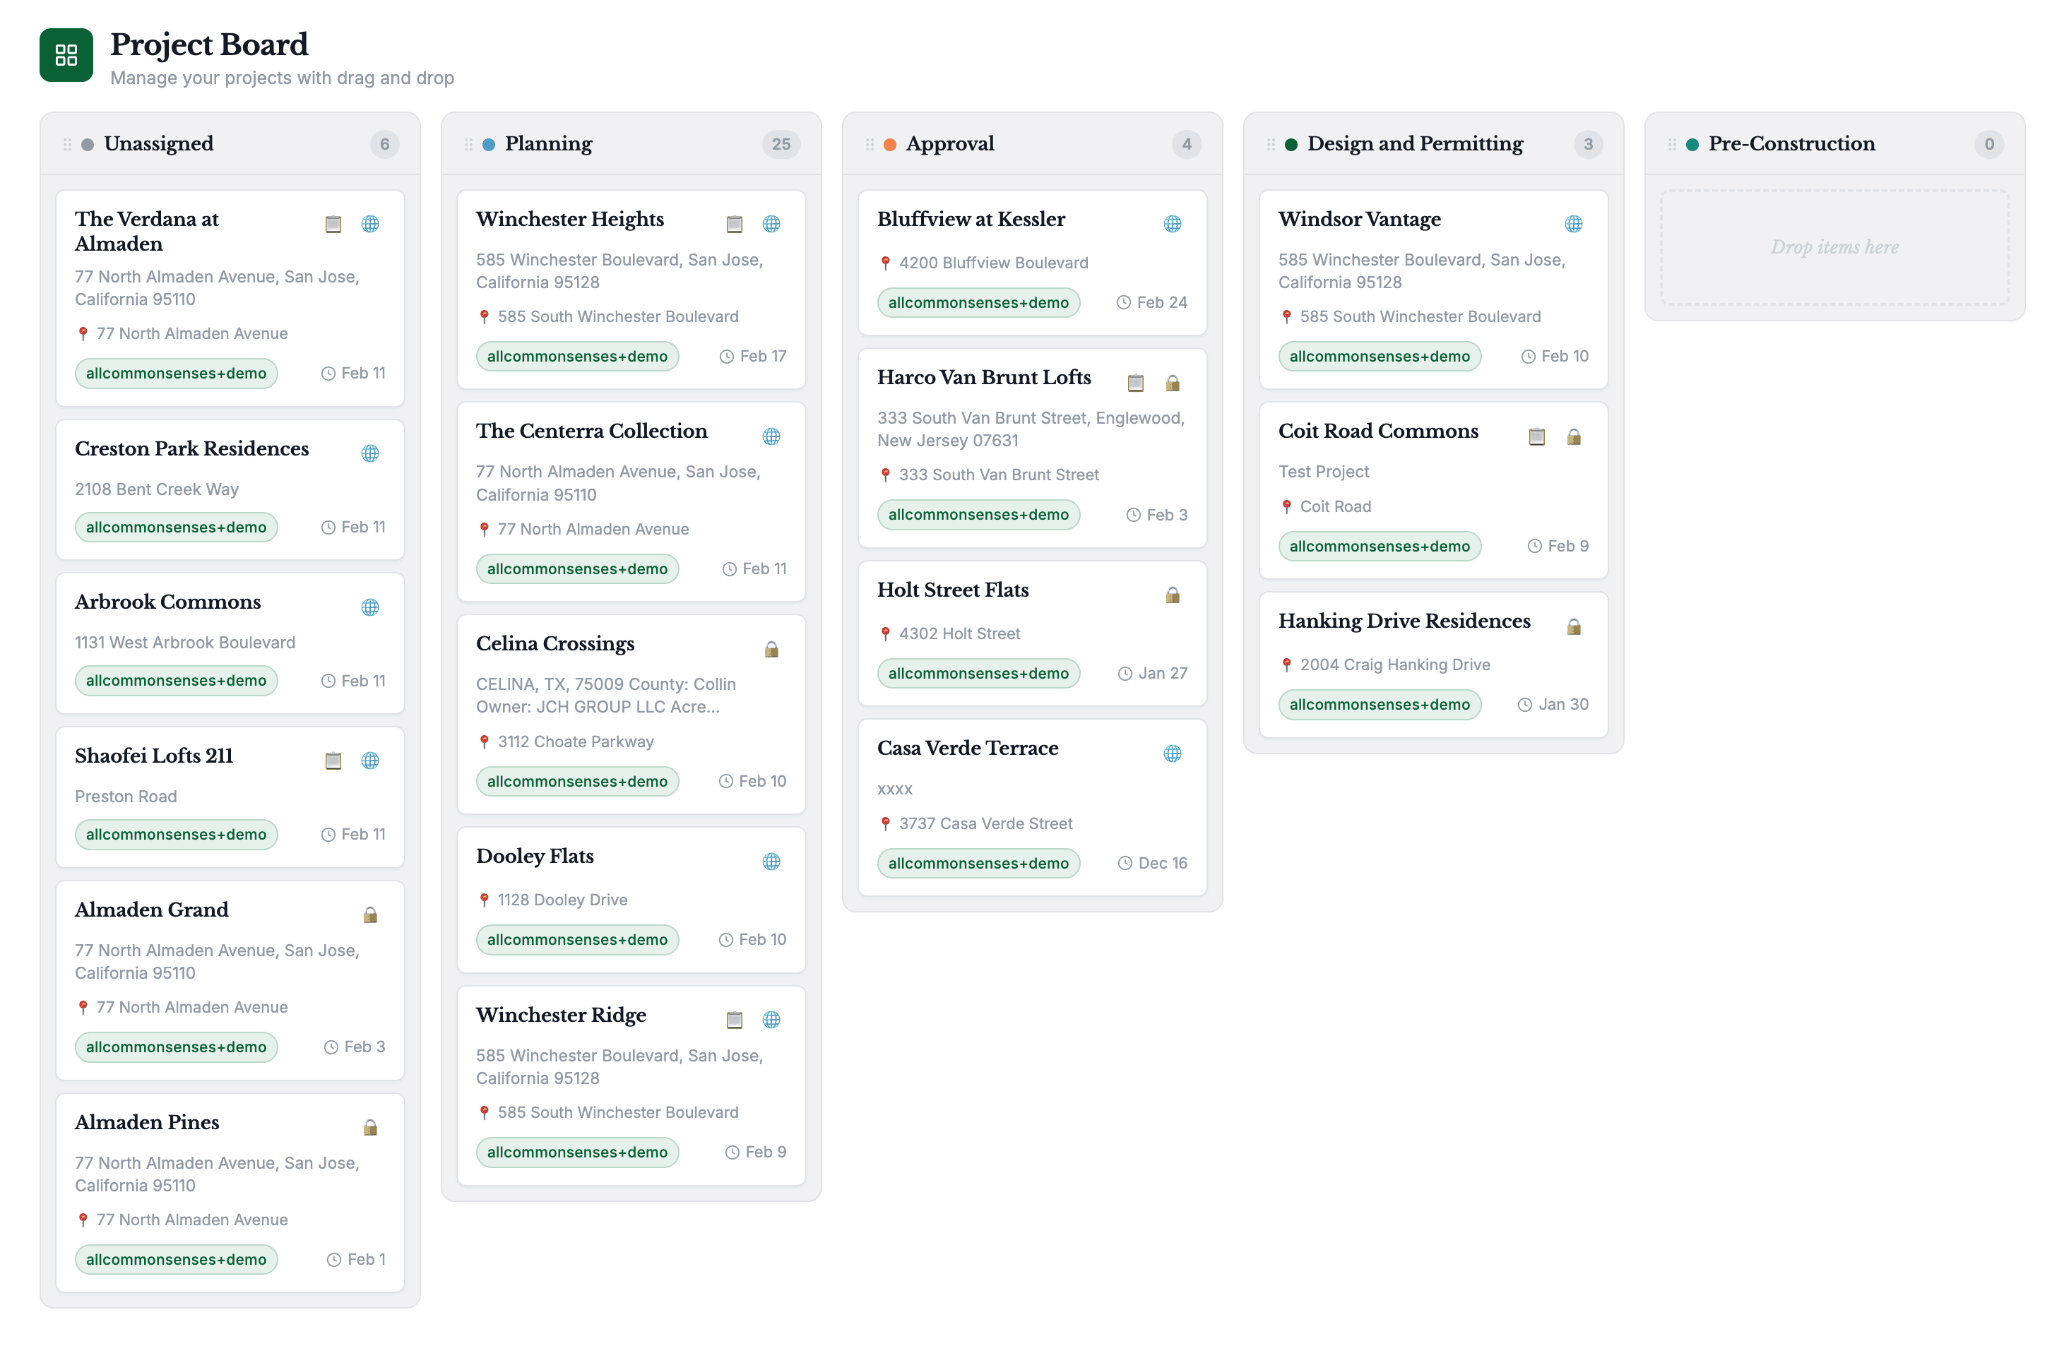
Task: Click the lock icon on Celina Crossings card
Action: tap(771, 649)
